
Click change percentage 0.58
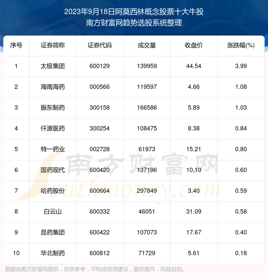coord(241,212)
